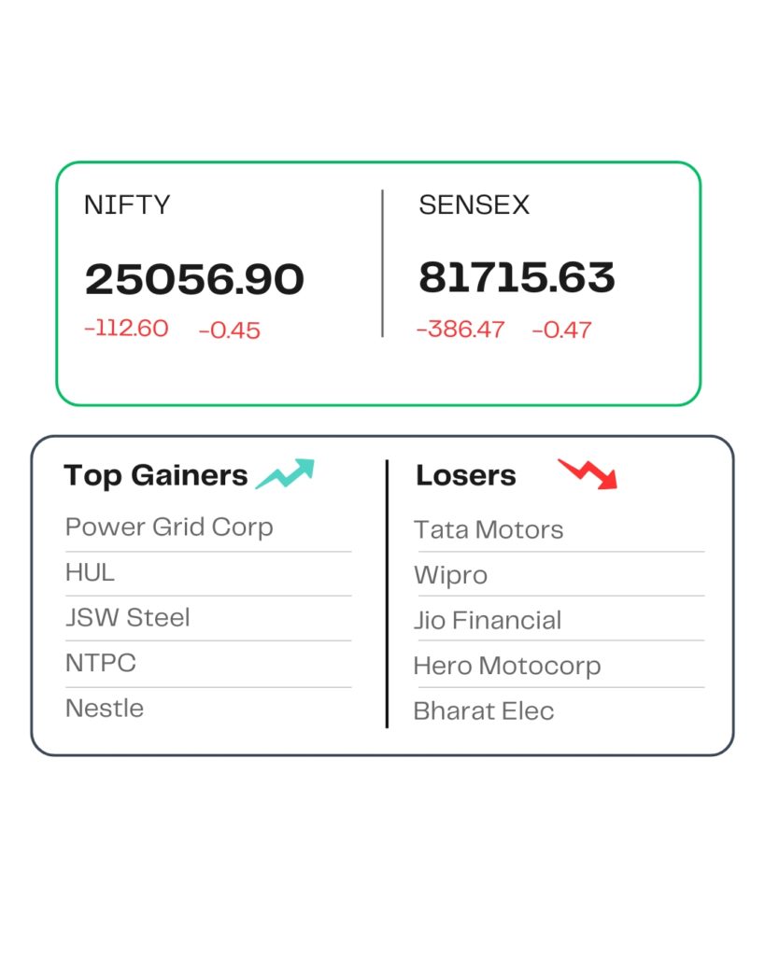Image resolution: width=765 pixels, height=956 pixels.
Task: Open Tata Motors in Losers
Action: pyautogui.click(x=489, y=530)
